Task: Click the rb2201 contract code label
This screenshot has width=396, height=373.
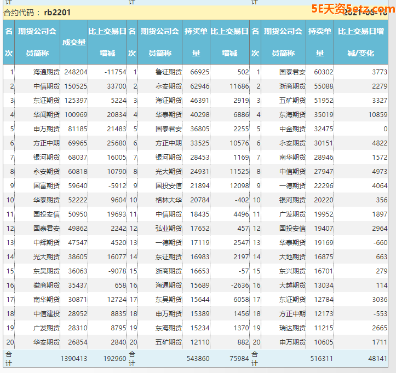Action: [57, 12]
